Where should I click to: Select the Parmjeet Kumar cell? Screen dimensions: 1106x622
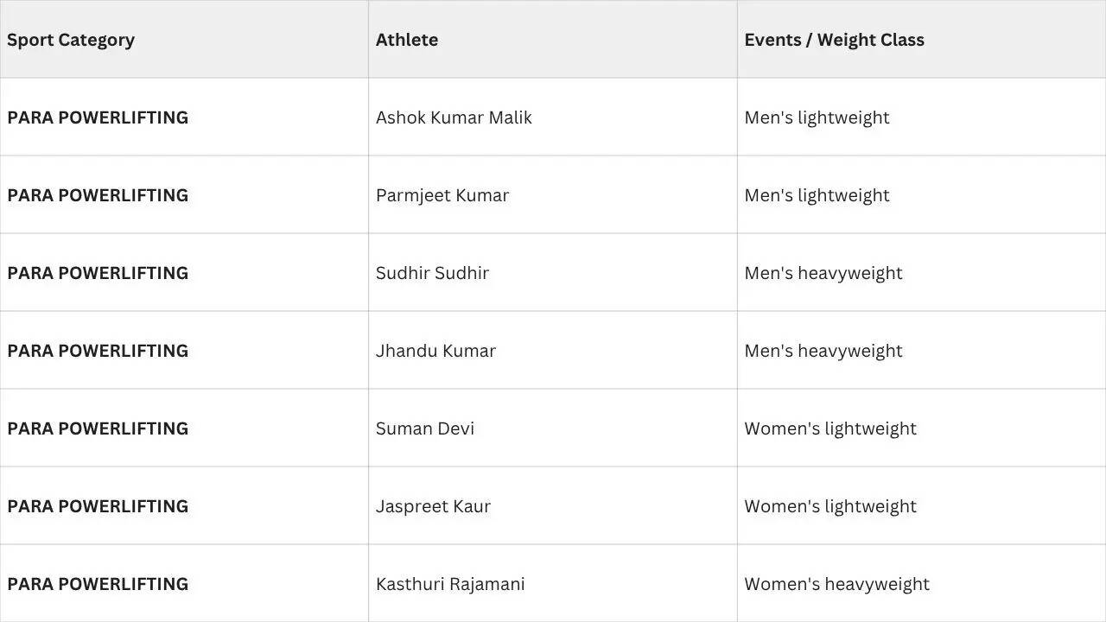pos(553,194)
